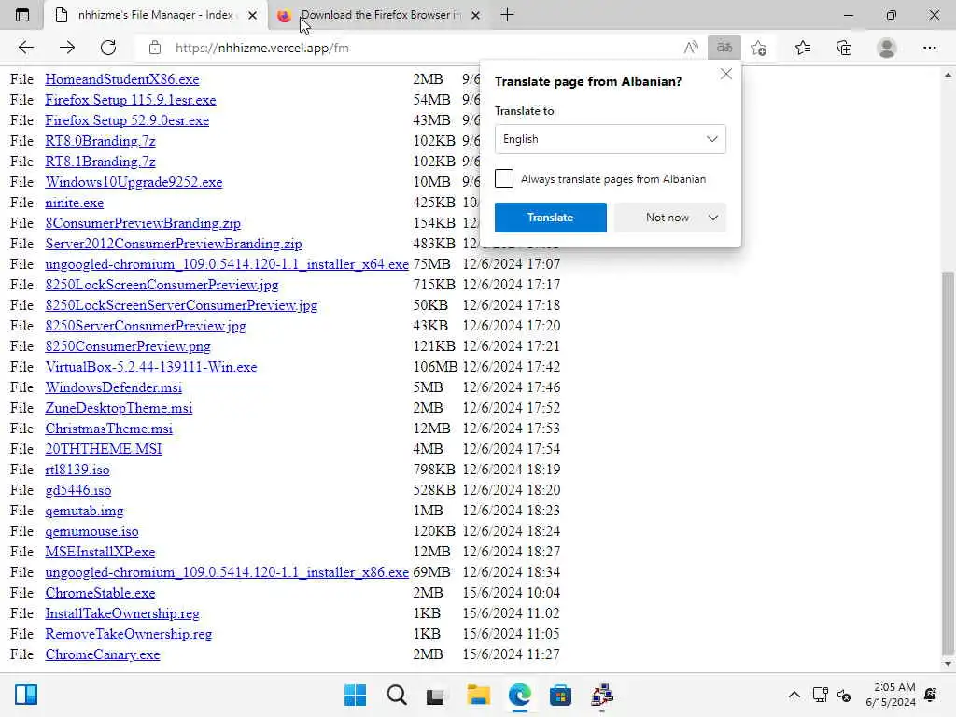Viewport: 956px width, 717px height.
Task: Download ungoogled-chromium x64 installer
Action: coord(227,264)
